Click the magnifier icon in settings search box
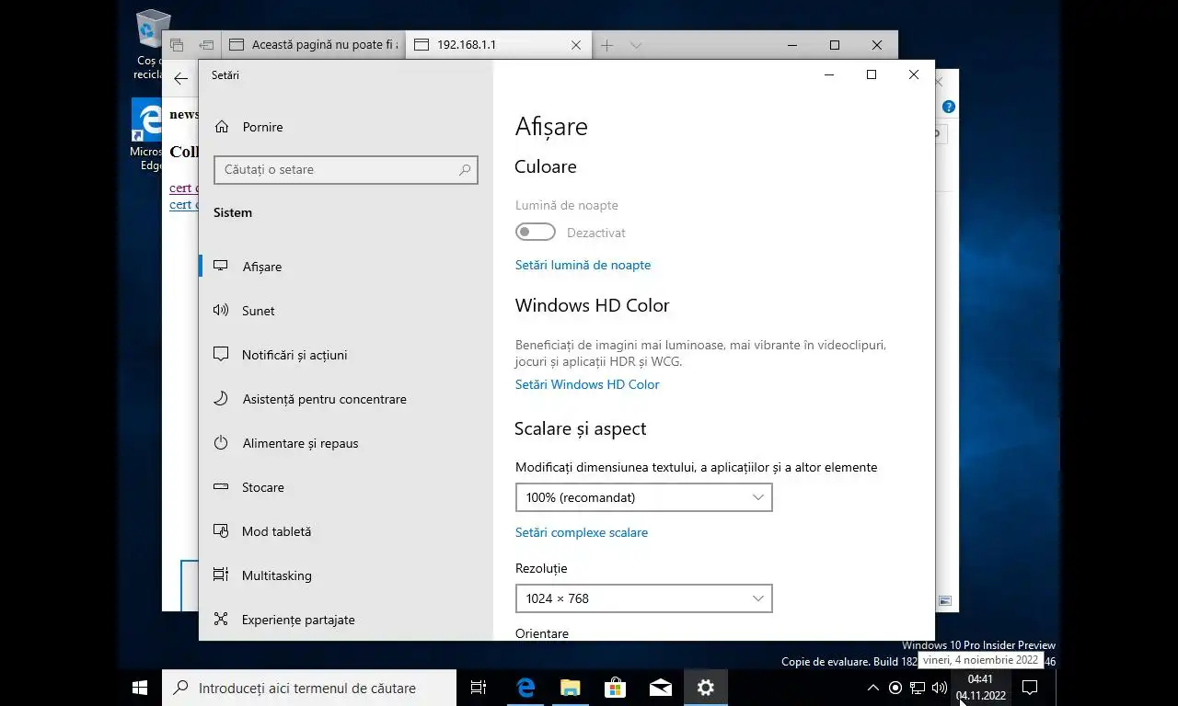This screenshot has height=706, width=1178. 465,170
